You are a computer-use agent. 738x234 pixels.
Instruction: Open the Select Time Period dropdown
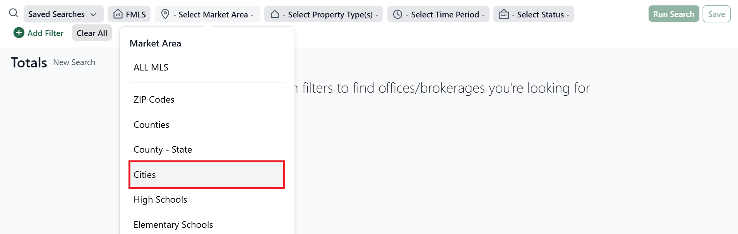438,14
